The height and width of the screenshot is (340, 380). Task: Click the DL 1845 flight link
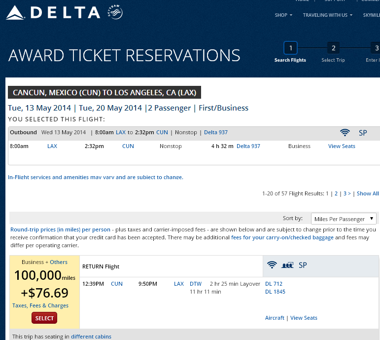tap(275, 292)
